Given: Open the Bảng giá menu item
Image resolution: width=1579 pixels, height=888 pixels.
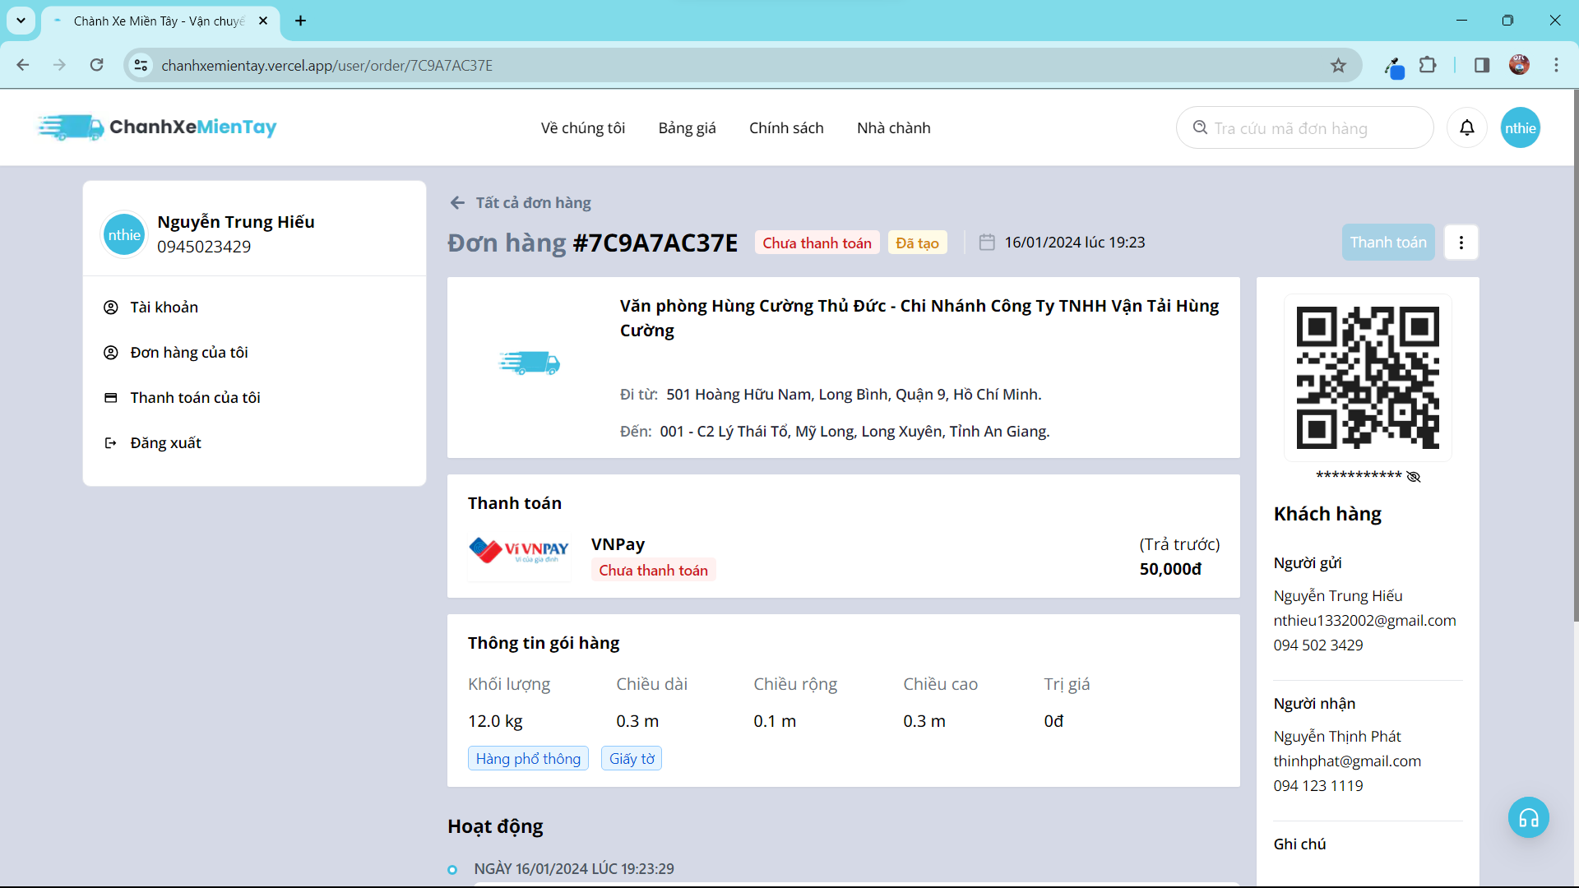Looking at the screenshot, I should (x=687, y=128).
